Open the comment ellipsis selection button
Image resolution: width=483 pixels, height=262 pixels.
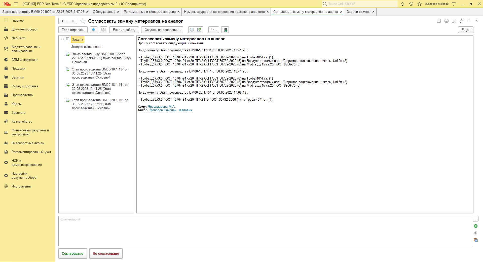coord(476,219)
